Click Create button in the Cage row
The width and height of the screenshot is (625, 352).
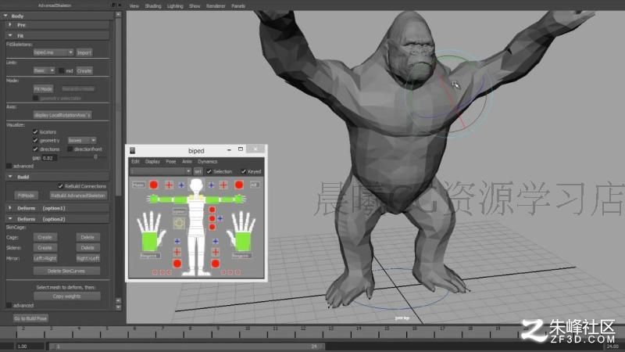click(x=45, y=237)
